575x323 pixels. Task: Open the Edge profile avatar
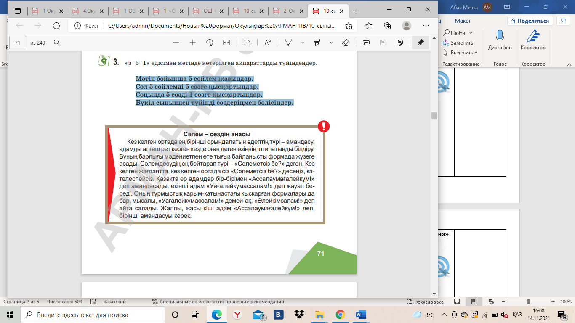tap(407, 26)
